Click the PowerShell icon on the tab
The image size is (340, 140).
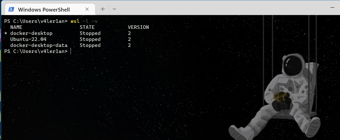pyautogui.click(x=11, y=9)
